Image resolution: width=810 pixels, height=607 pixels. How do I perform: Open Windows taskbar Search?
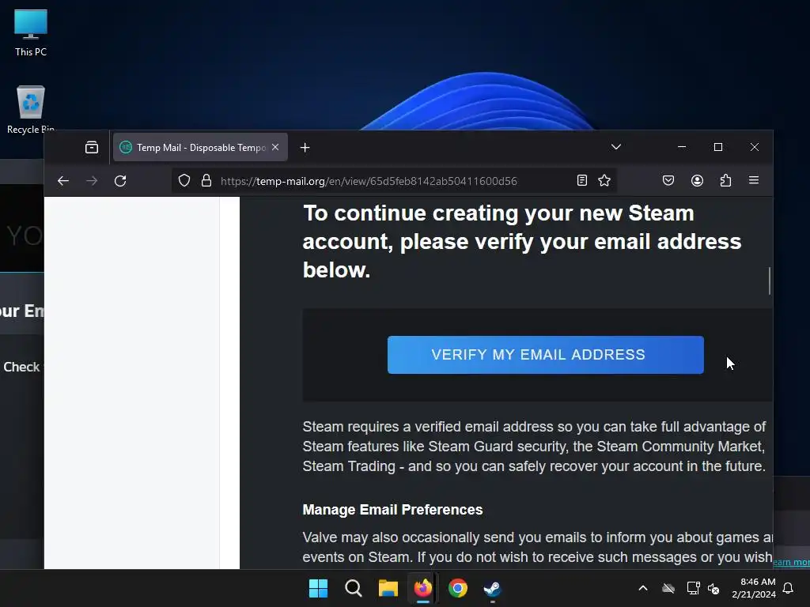354,588
